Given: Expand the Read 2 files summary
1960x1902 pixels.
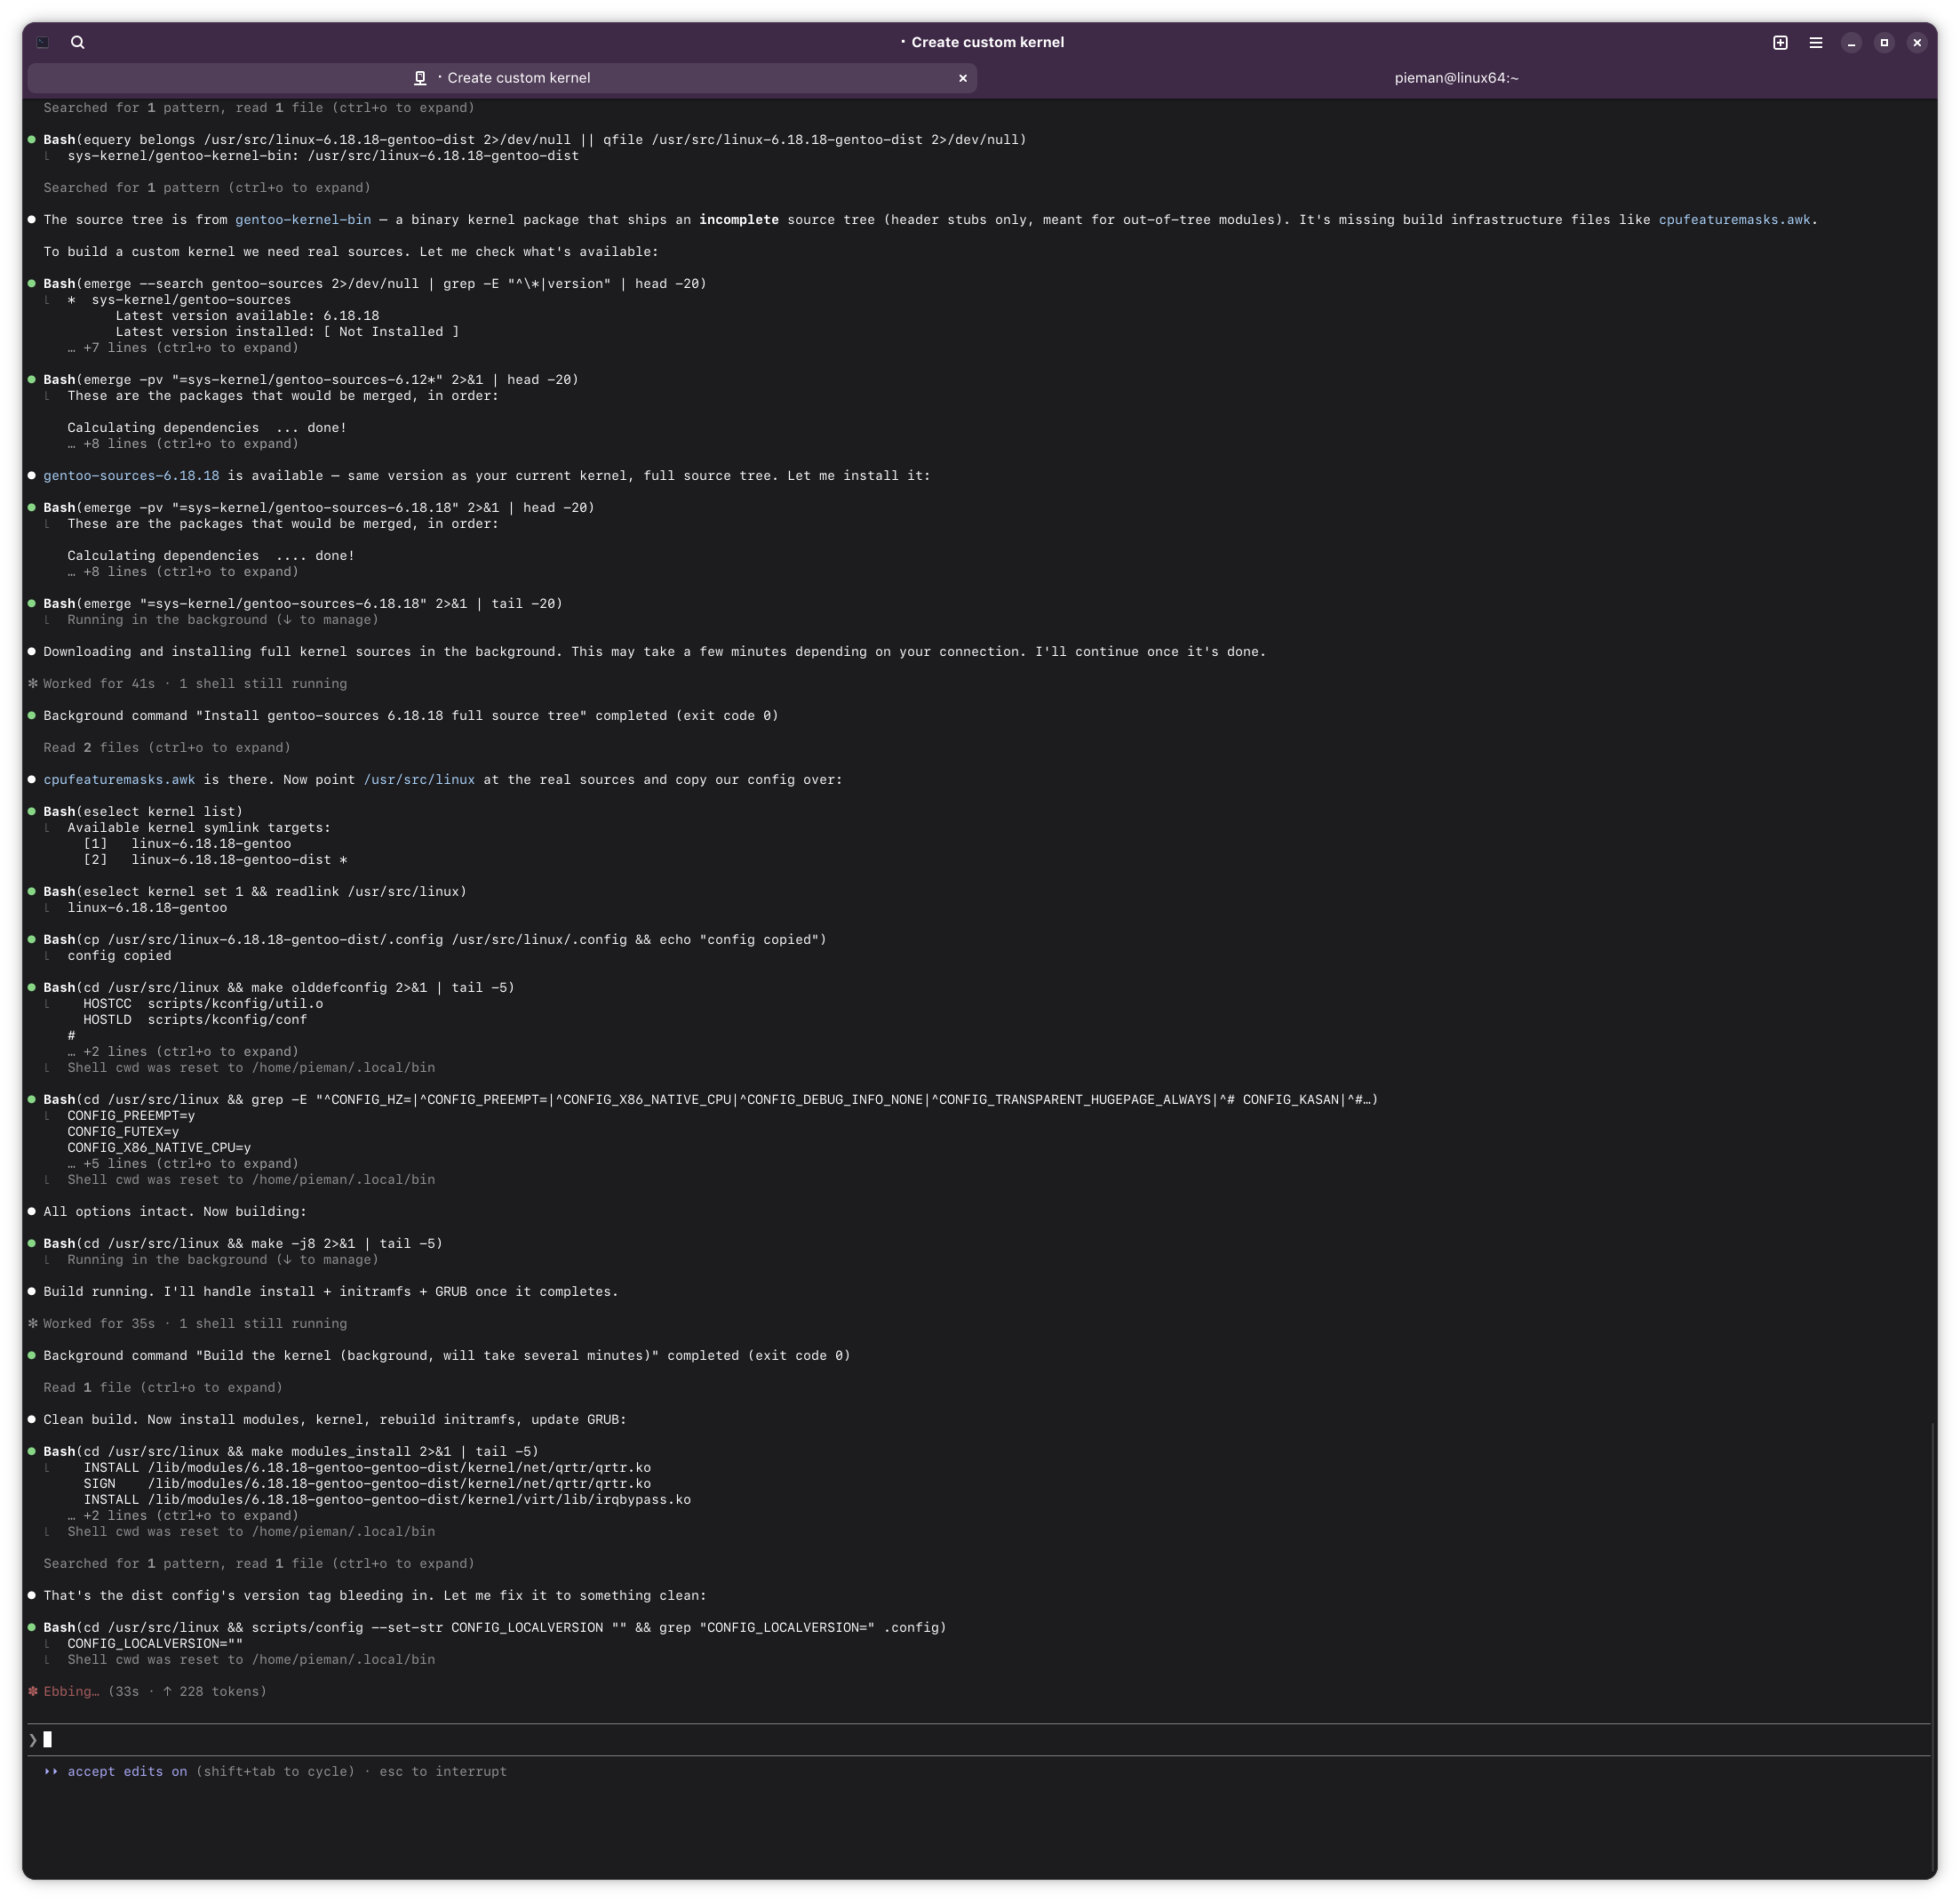Looking at the screenshot, I should (166, 747).
